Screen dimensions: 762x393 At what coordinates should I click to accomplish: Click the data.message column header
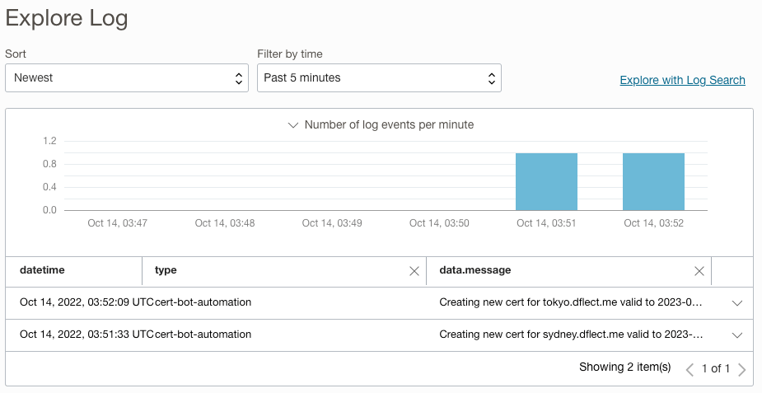(475, 270)
